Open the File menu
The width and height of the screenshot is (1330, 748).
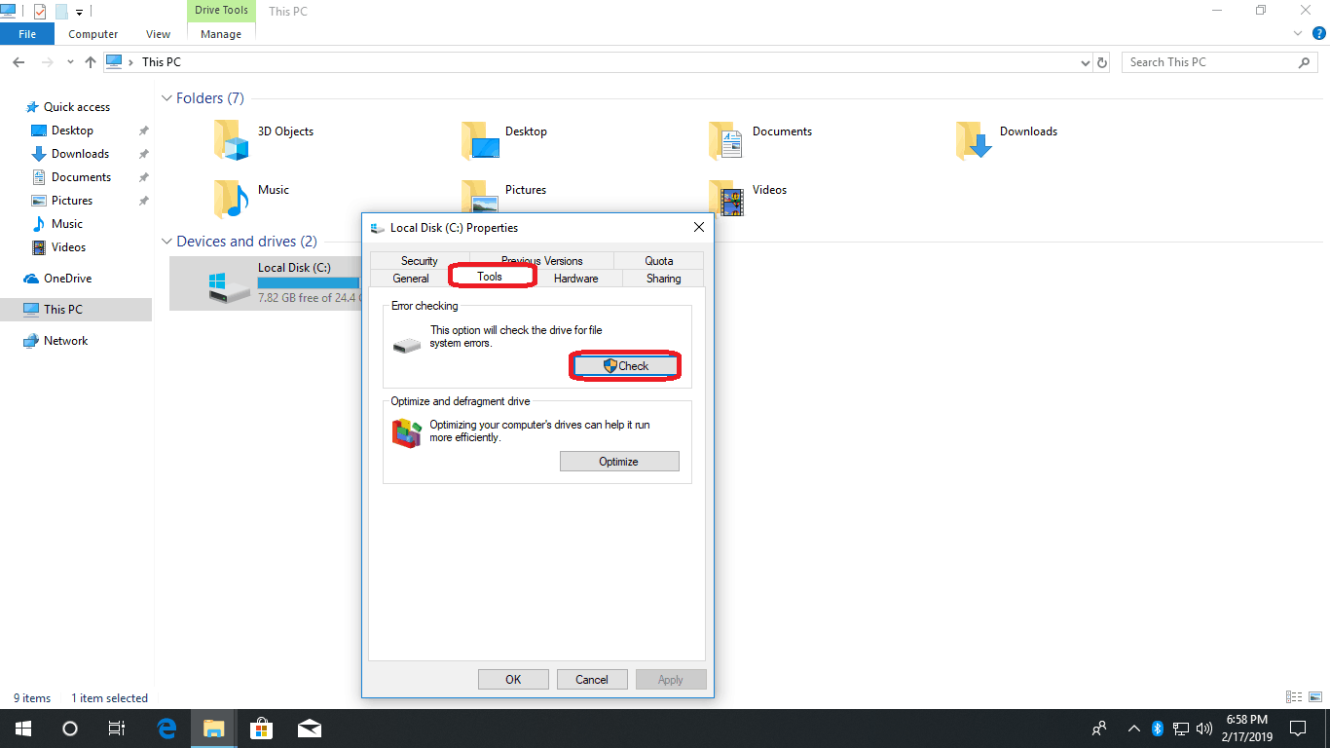(27, 34)
